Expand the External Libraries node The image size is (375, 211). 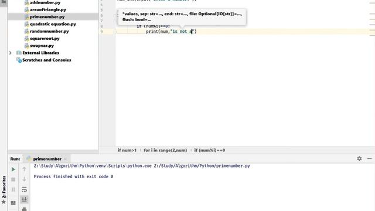click(11, 53)
